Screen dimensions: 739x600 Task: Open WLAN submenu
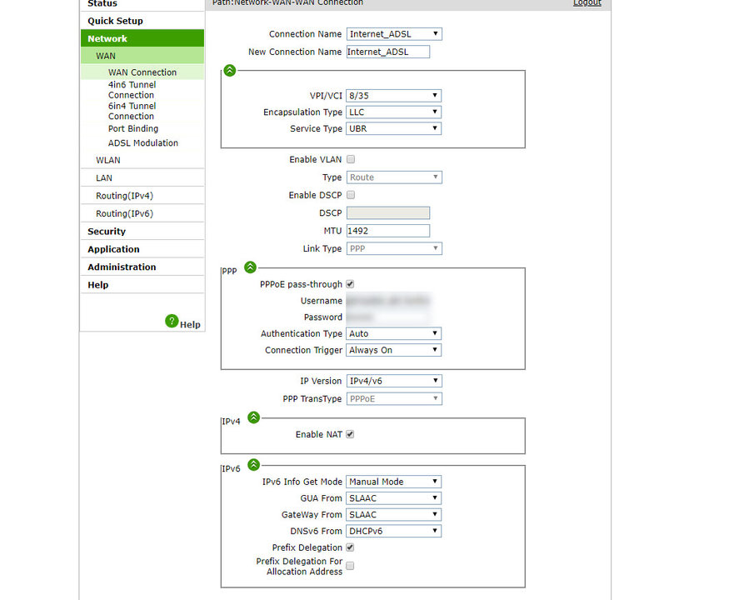click(142, 160)
